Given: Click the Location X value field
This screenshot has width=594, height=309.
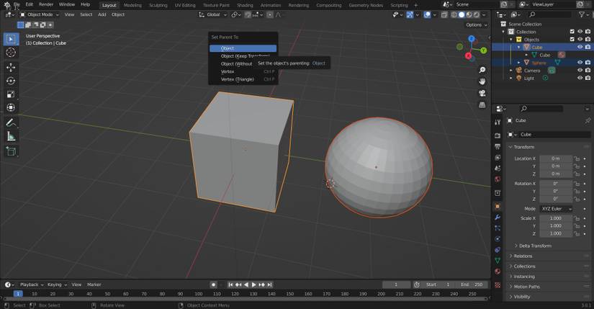Looking at the screenshot, I should 556,158.
